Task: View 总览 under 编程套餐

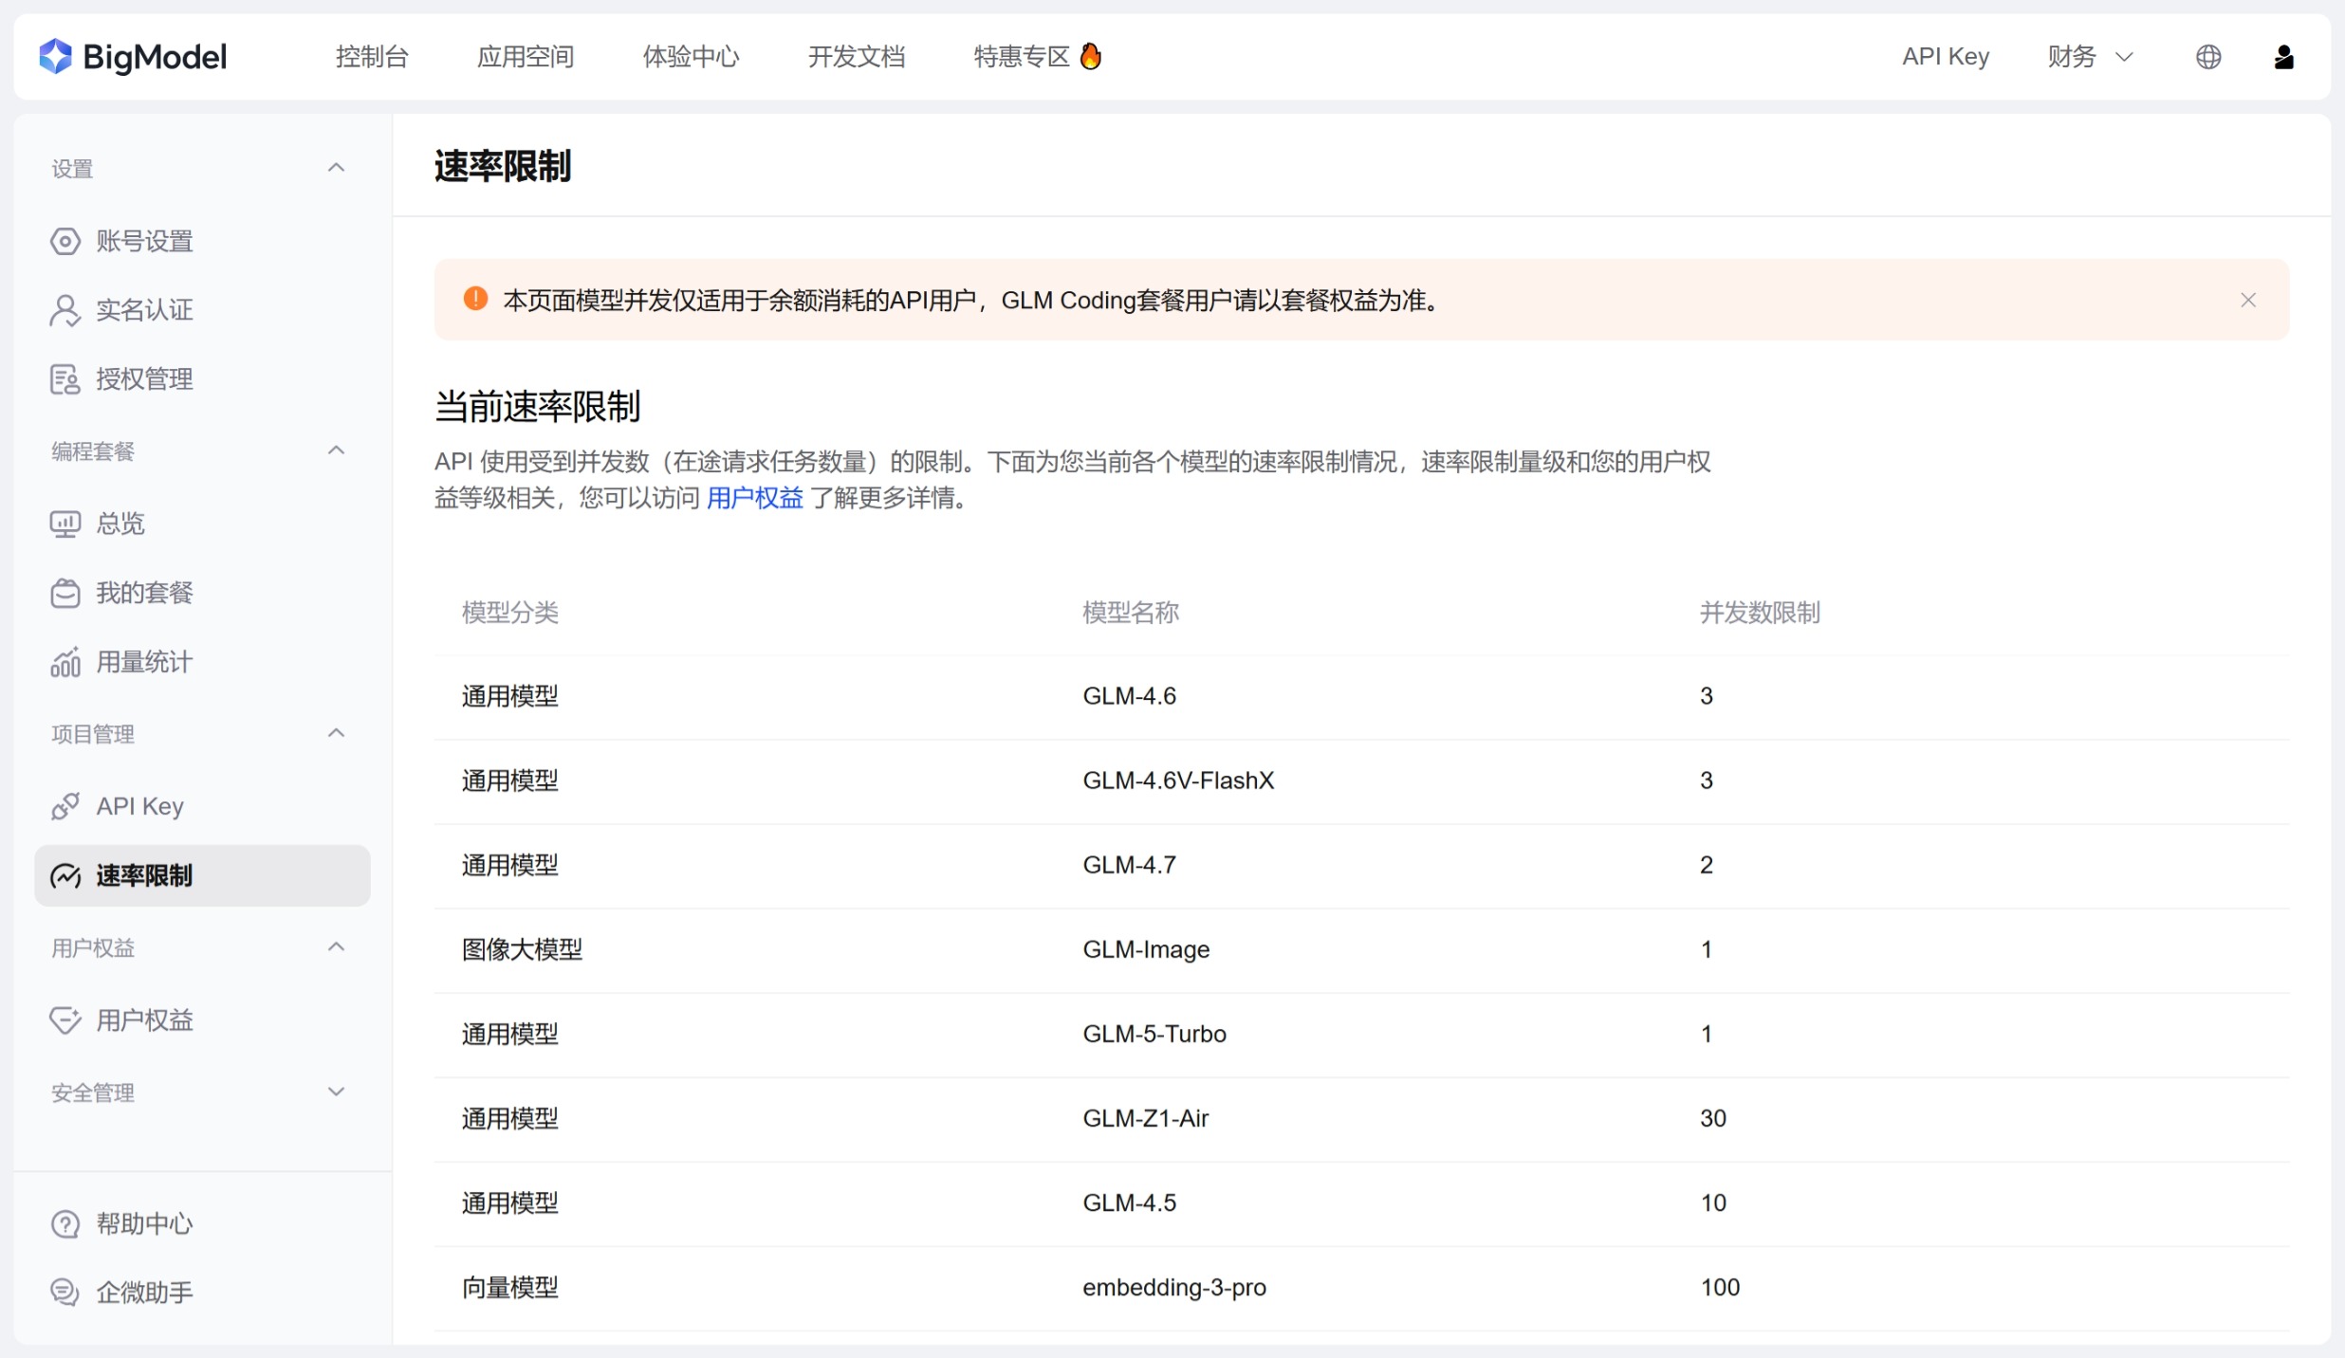Action: [x=119, y=523]
